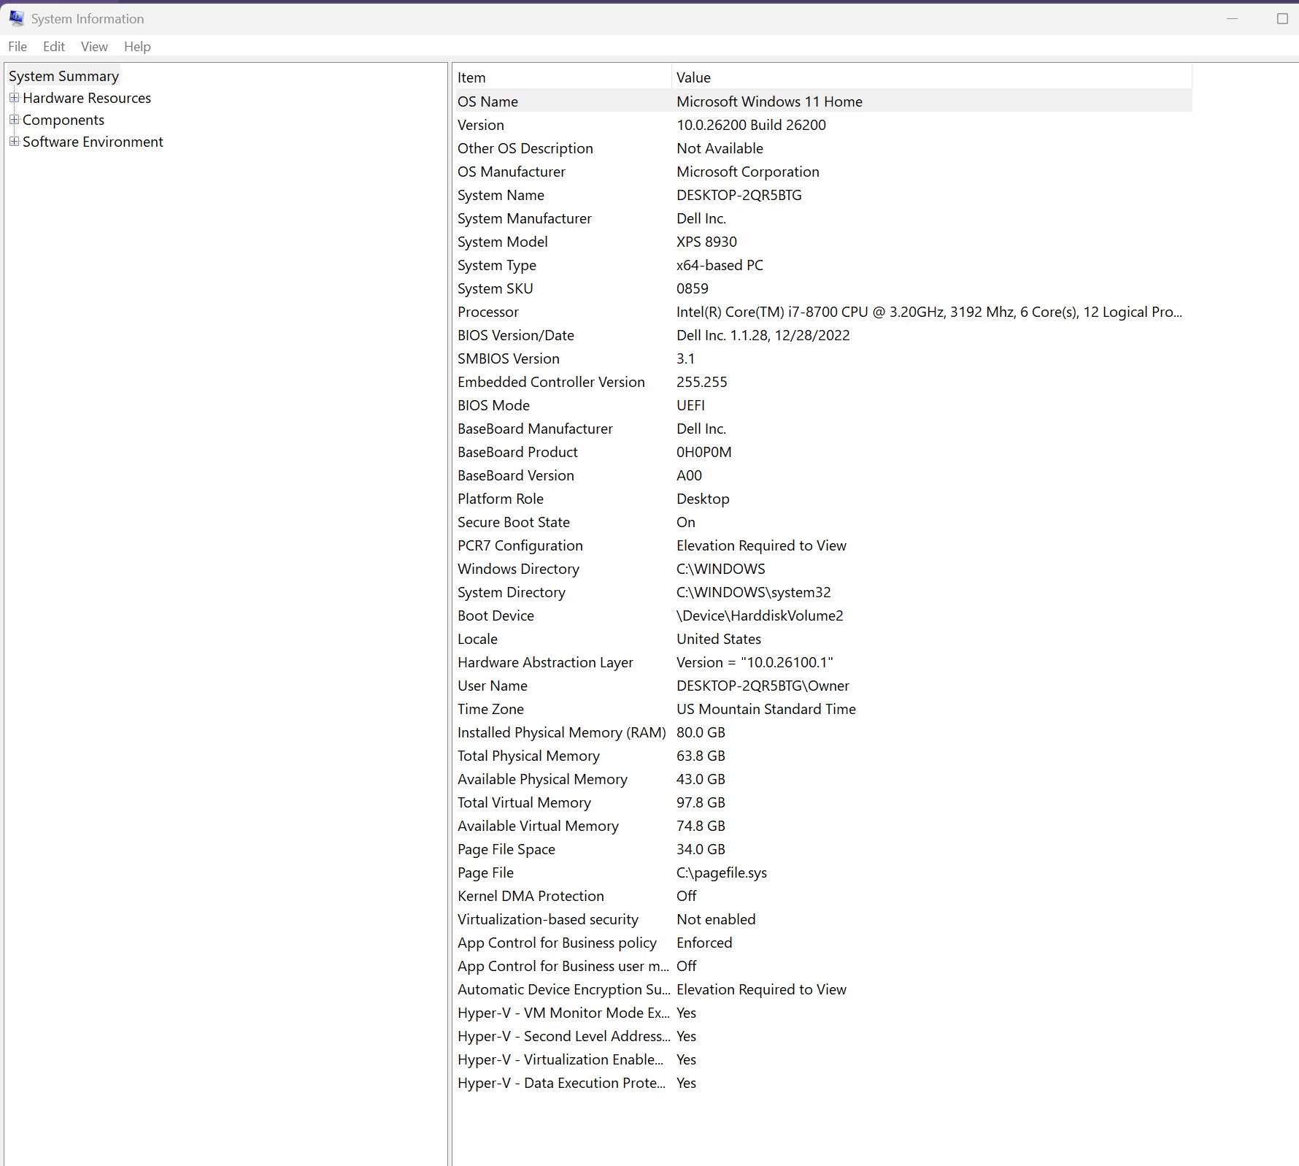Open the File menu
Screen dimensions: 1299x1166
pyautogui.click(x=18, y=47)
